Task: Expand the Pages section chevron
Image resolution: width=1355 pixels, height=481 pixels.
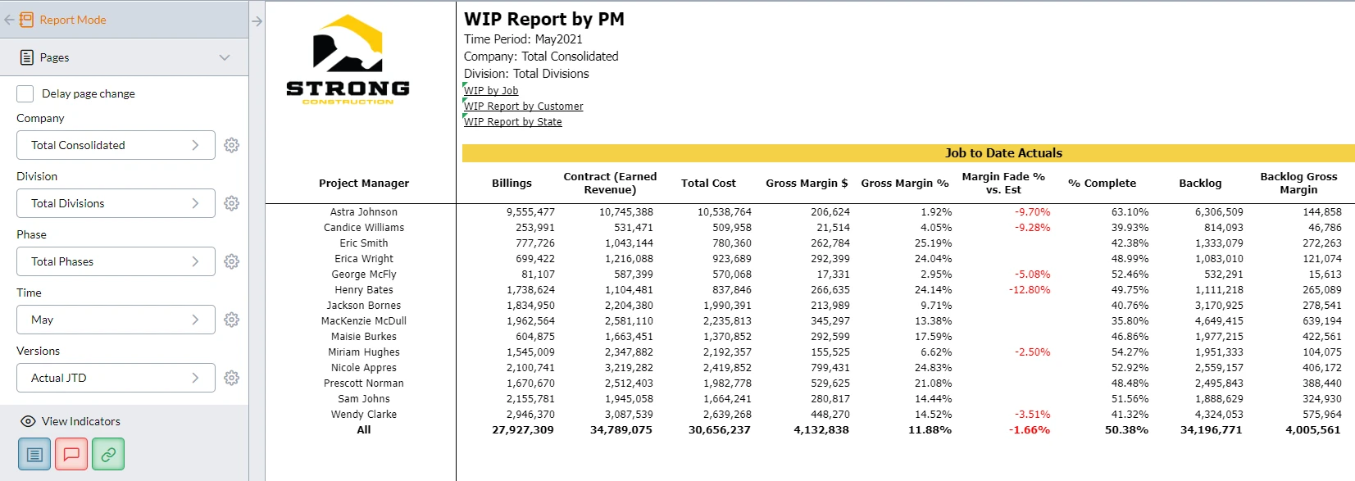Action: click(x=225, y=57)
